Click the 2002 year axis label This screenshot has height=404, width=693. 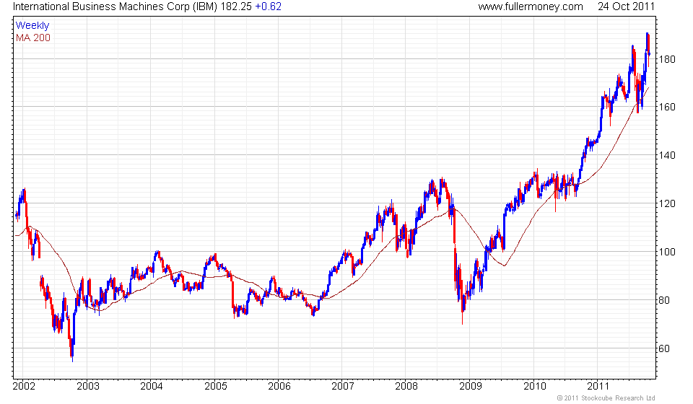tap(24, 387)
